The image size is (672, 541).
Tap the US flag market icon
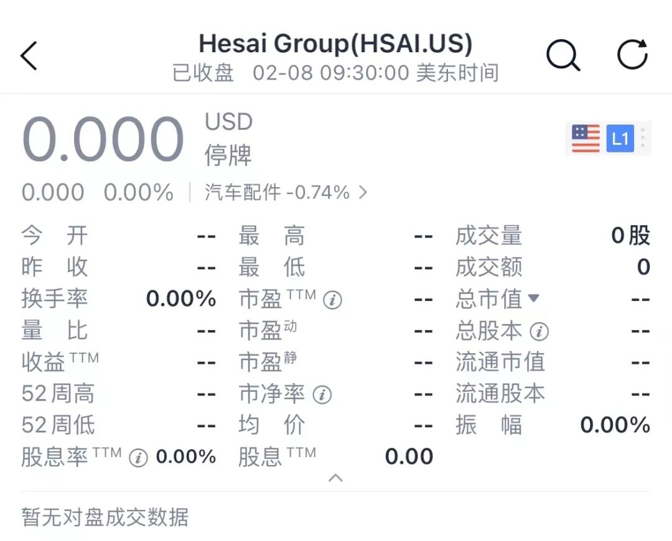pos(586,138)
